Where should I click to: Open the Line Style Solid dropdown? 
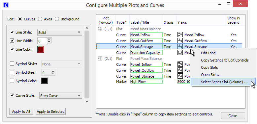point(60,32)
